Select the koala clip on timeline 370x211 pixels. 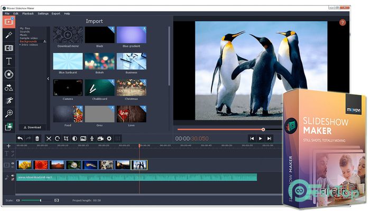point(106,165)
